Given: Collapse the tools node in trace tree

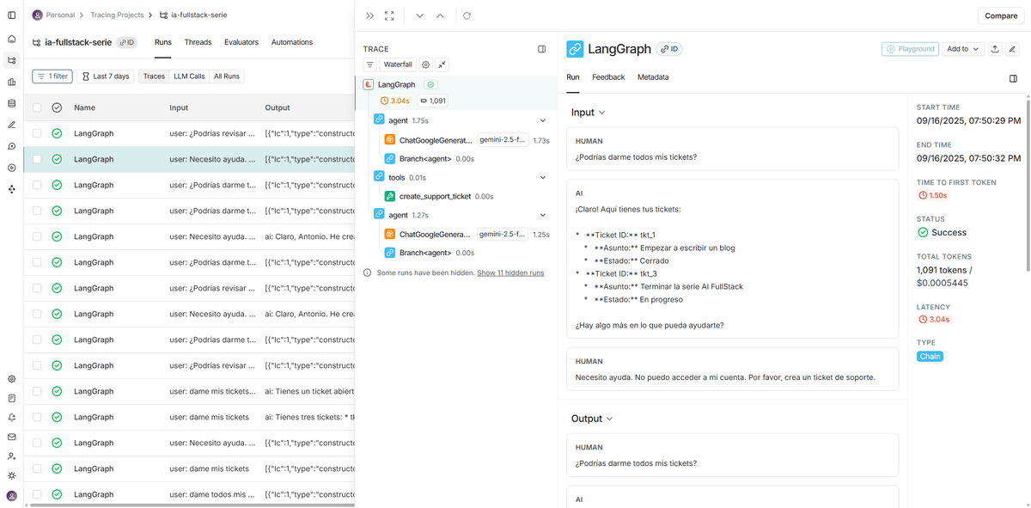Looking at the screenshot, I should [x=542, y=177].
